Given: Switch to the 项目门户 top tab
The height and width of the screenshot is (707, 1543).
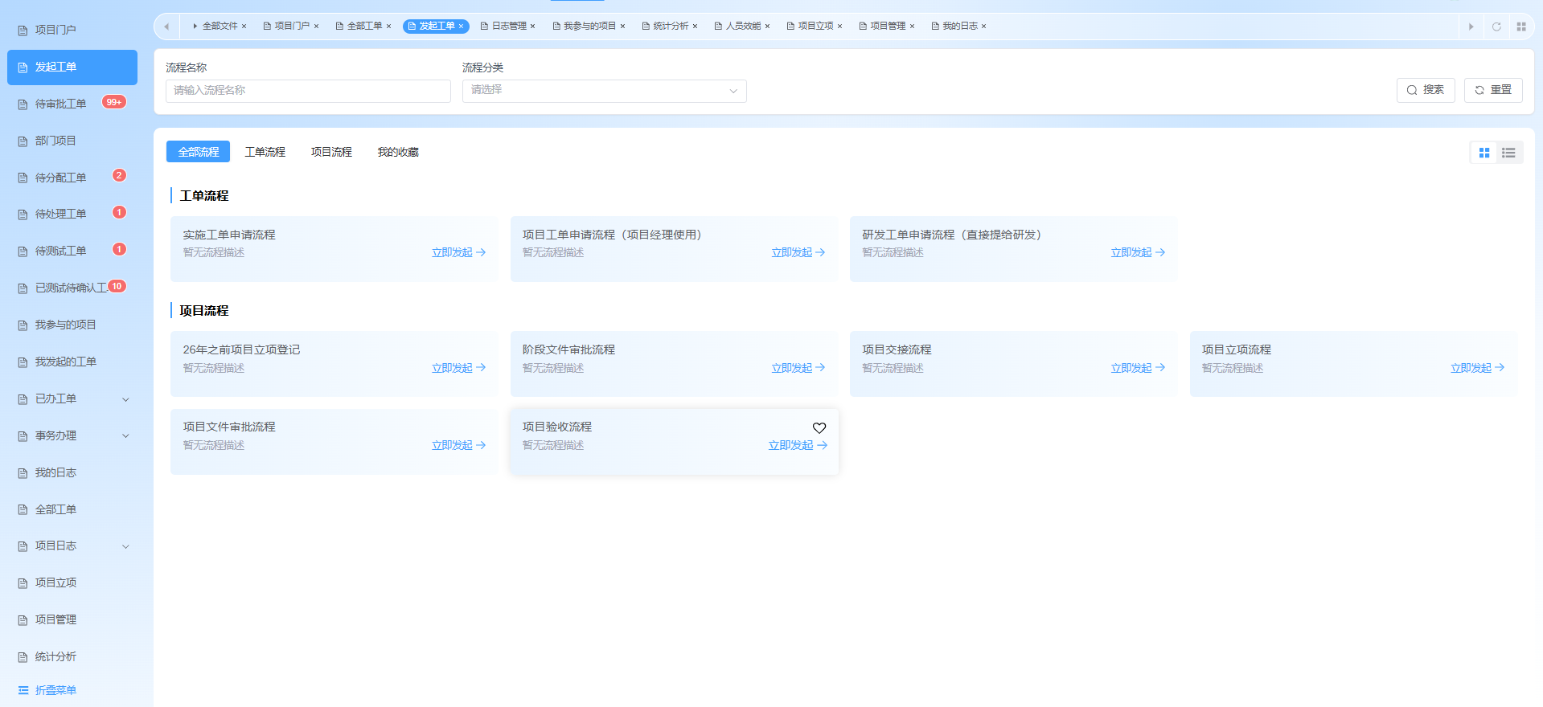Looking at the screenshot, I should pos(291,27).
